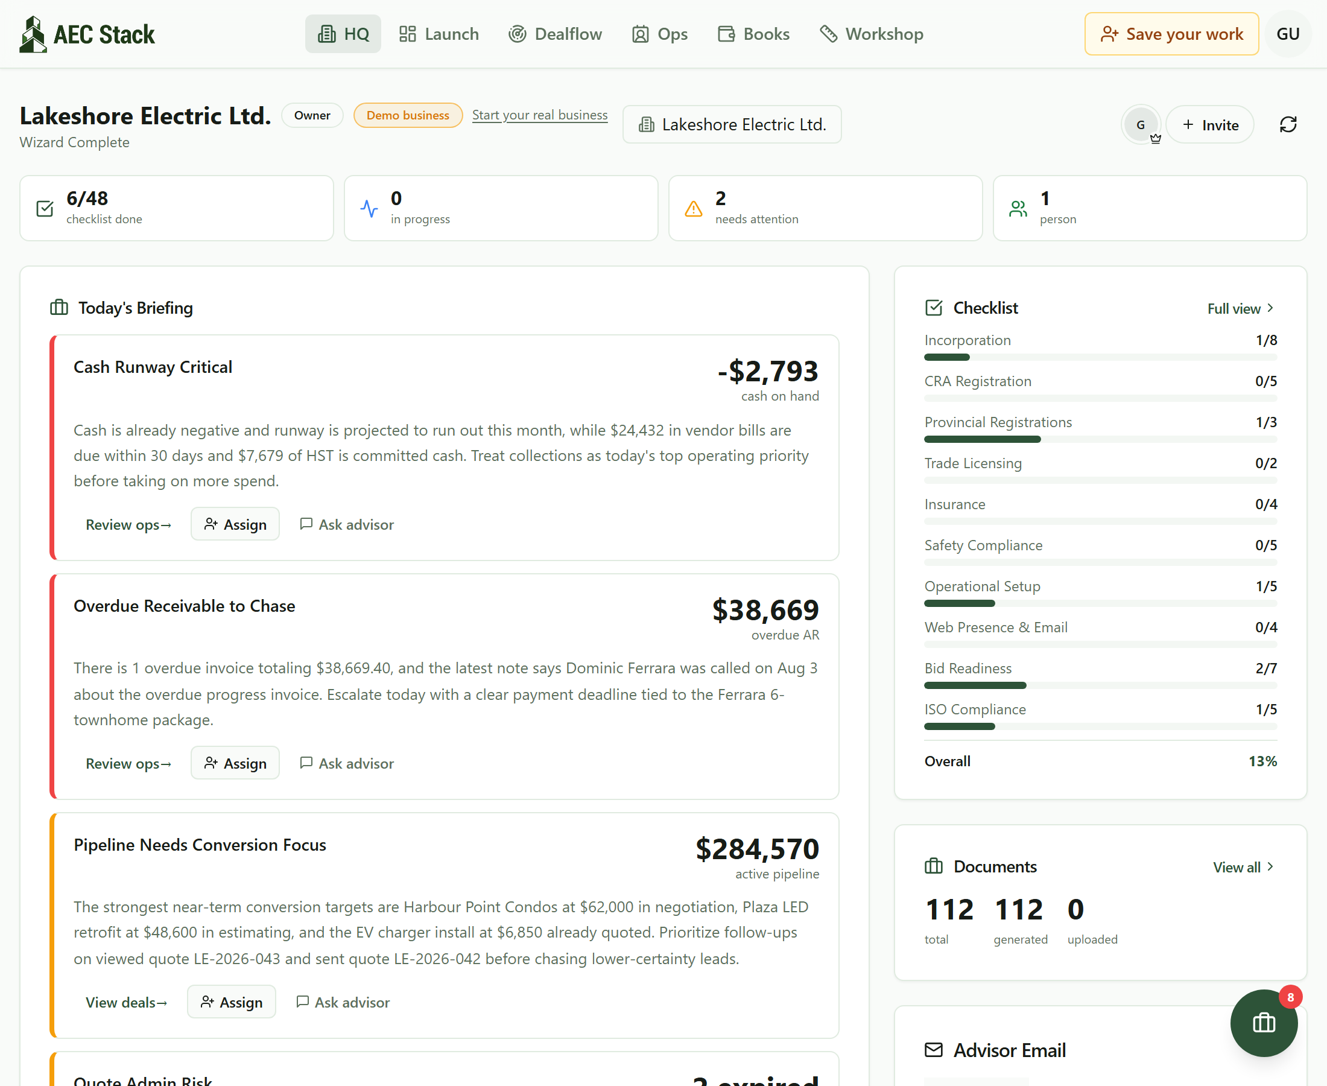Click the -$2,793 cash on hand value
1327x1086 pixels.
[x=768, y=371]
